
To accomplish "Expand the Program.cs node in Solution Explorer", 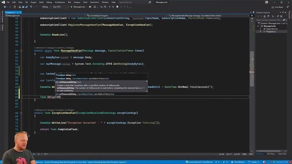I will pos(261,31).
